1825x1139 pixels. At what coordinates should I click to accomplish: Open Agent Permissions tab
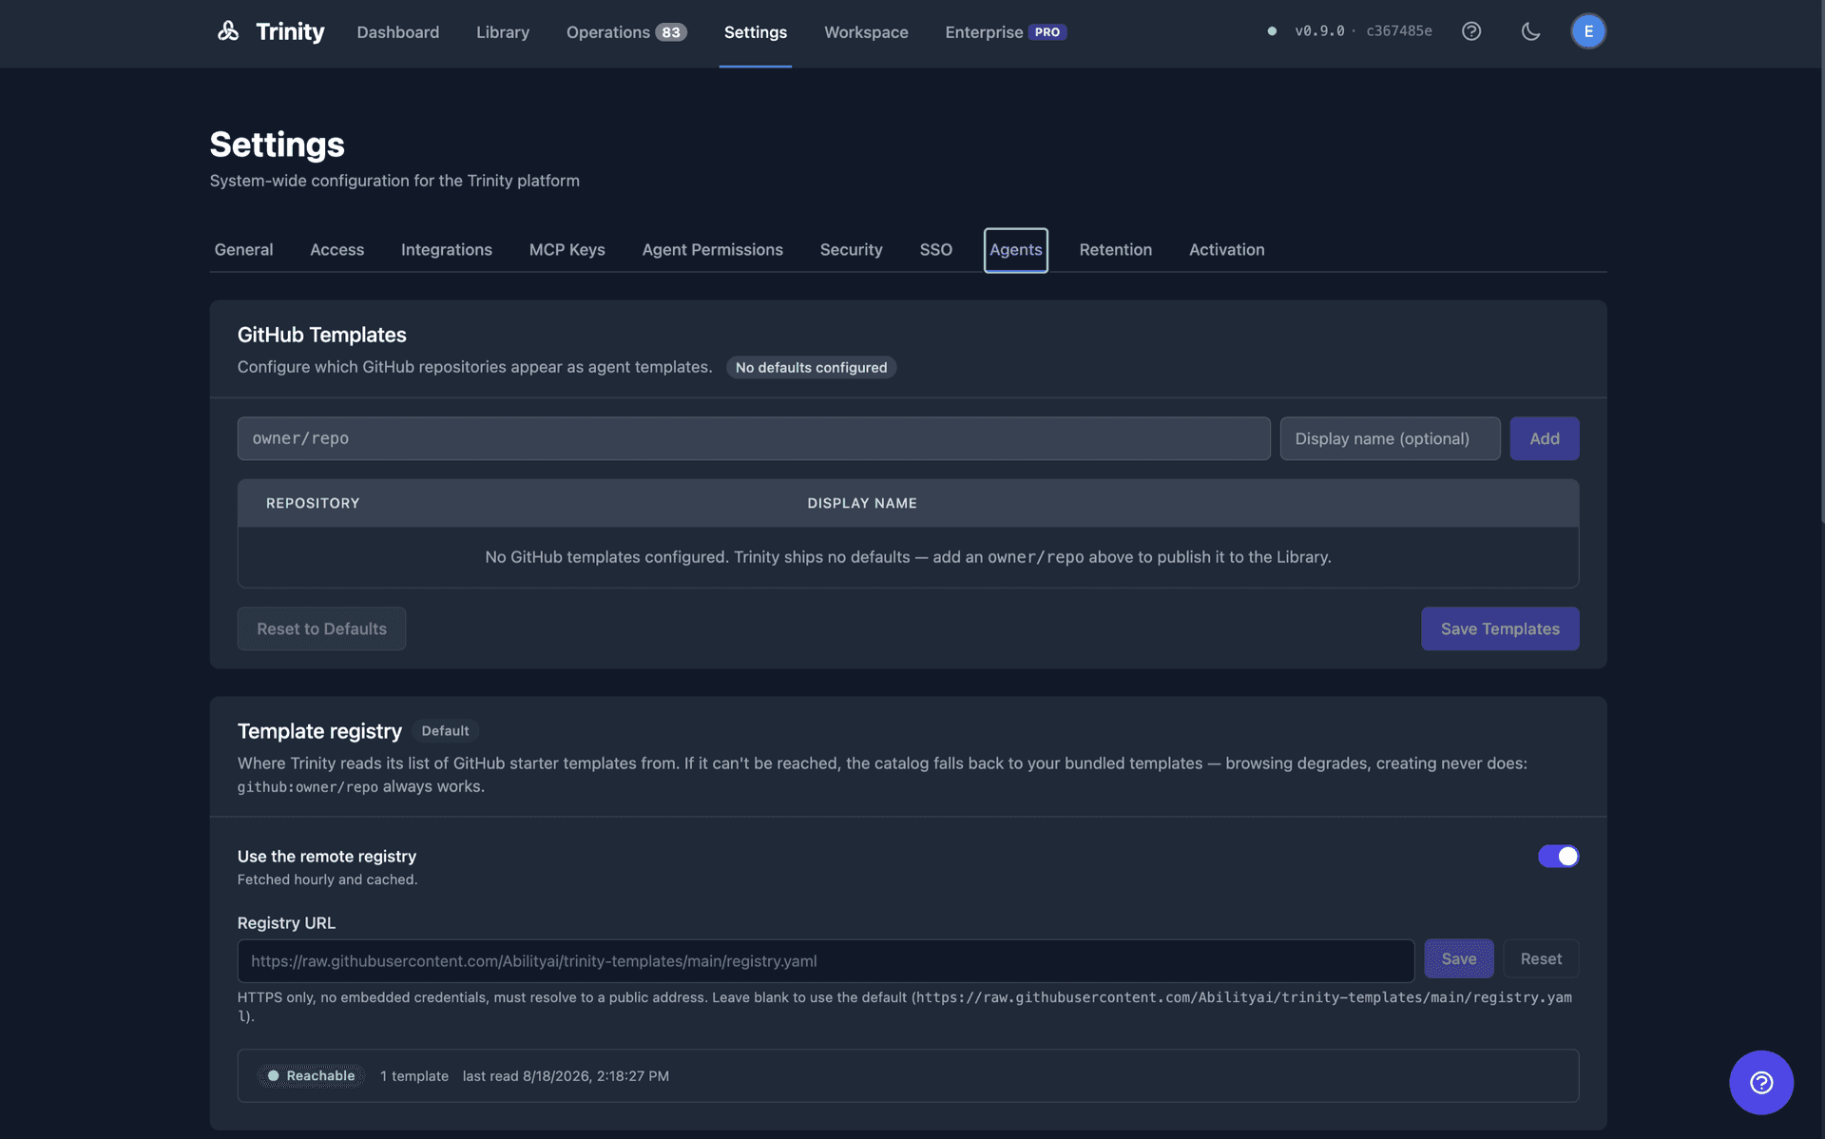[x=713, y=249]
